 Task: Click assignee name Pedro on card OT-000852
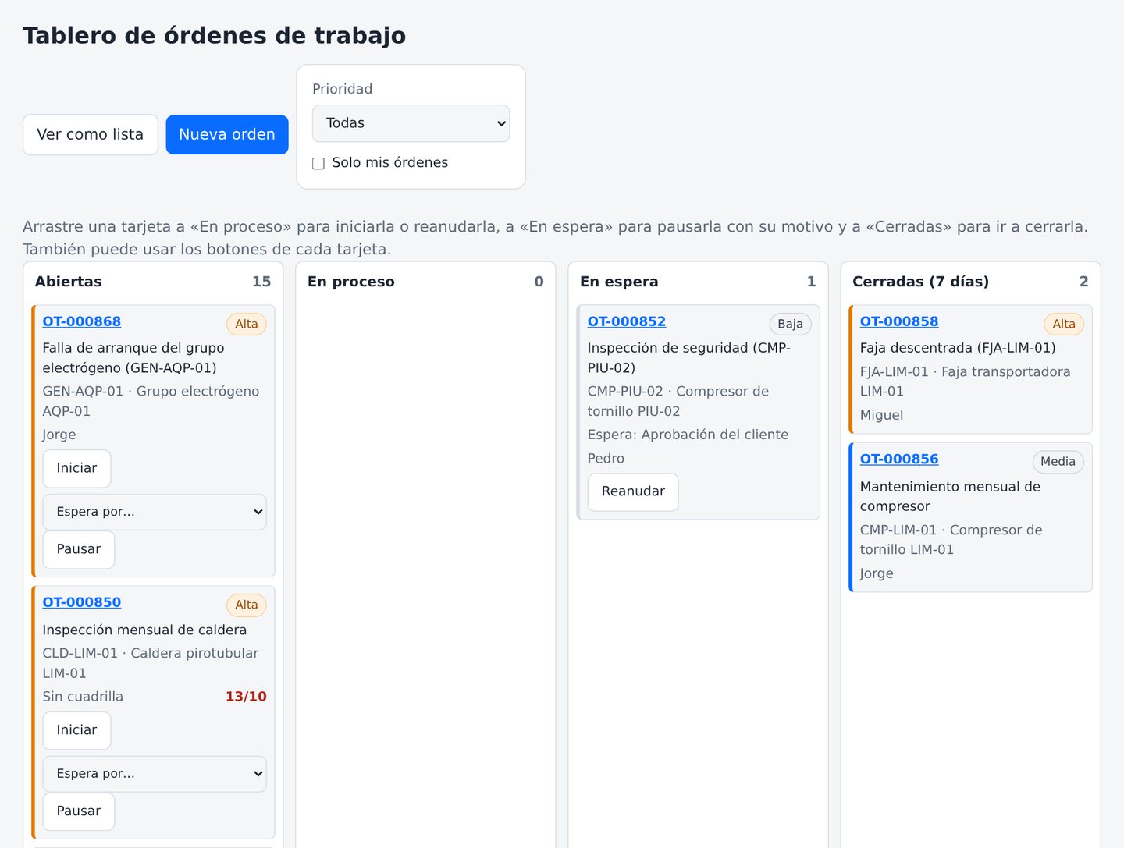tap(606, 459)
